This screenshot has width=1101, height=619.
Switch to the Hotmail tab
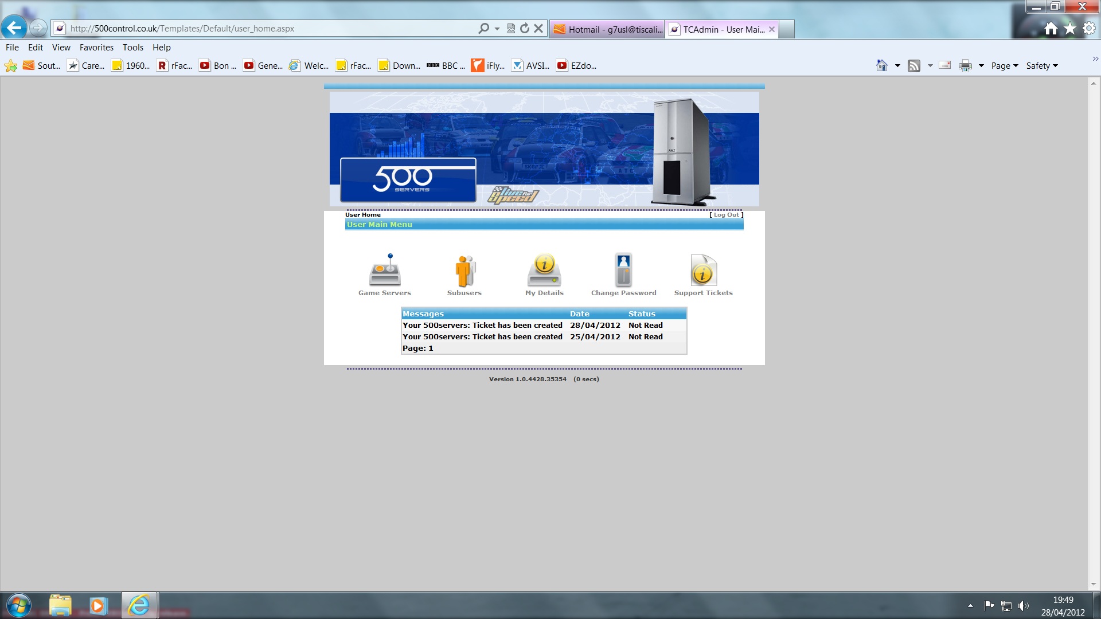click(608, 29)
